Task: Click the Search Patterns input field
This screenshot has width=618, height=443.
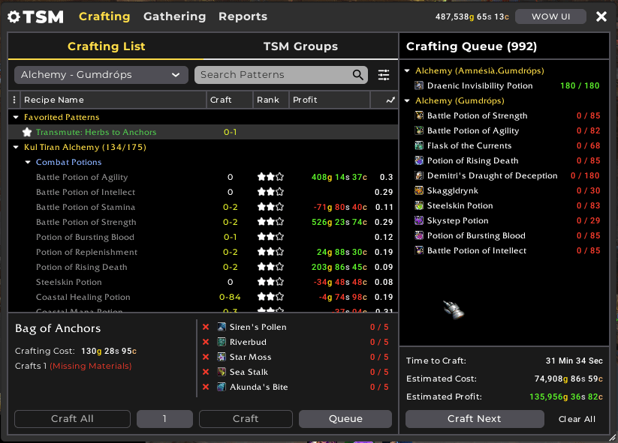Action: [281, 75]
